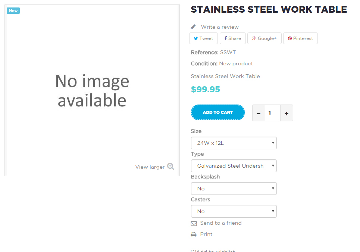The image size is (360, 252).
Task: Share product on Facebook
Action: [233, 38]
